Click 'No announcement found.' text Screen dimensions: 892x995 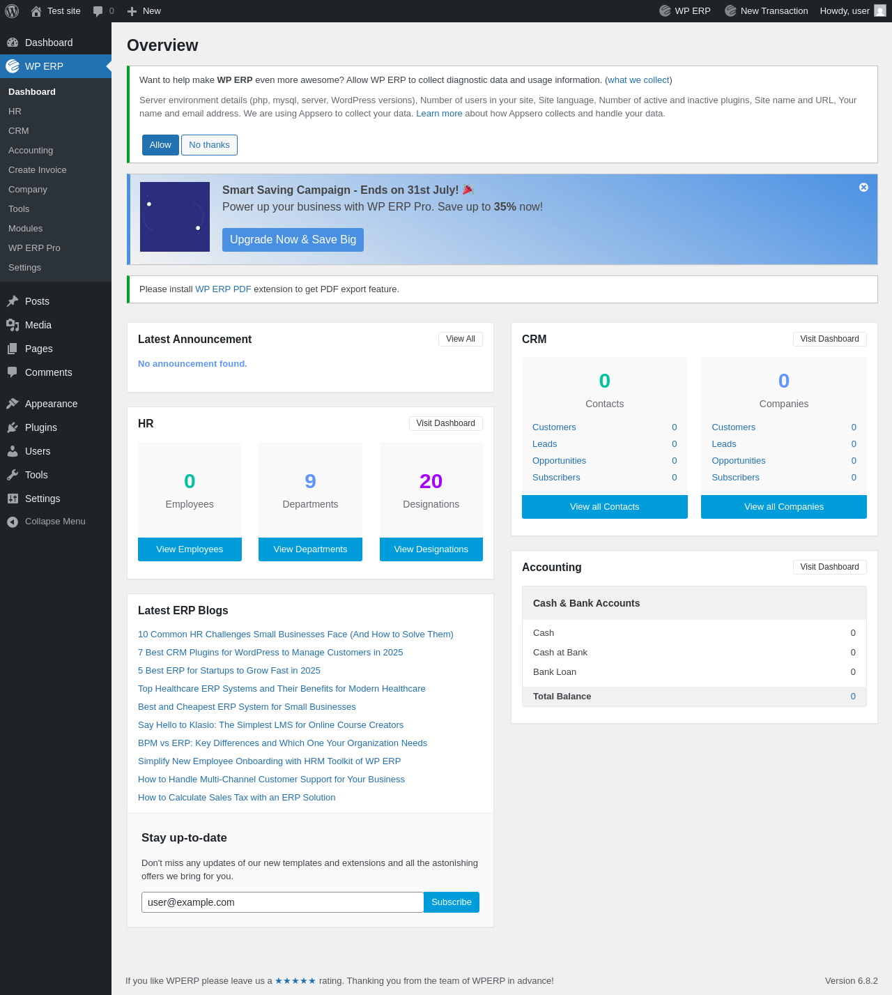pos(192,364)
